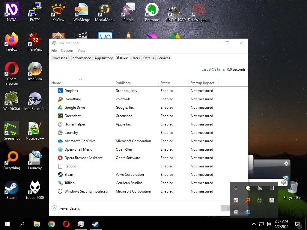Select the Steam icon in startup list

(x=60, y=175)
